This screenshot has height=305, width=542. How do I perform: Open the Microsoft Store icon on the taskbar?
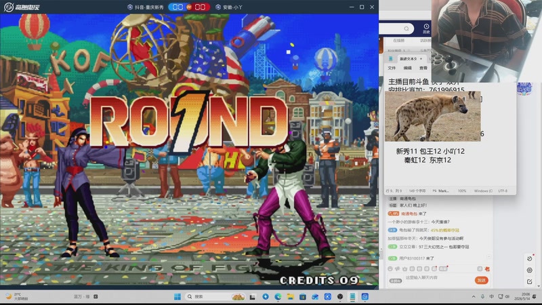click(x=303, y=297)
